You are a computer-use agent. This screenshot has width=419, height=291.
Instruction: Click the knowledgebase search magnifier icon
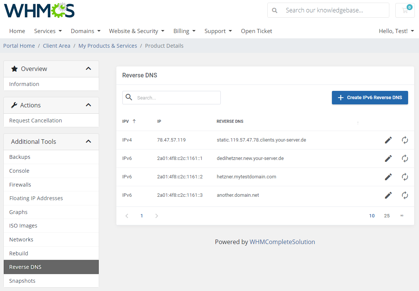274,11
